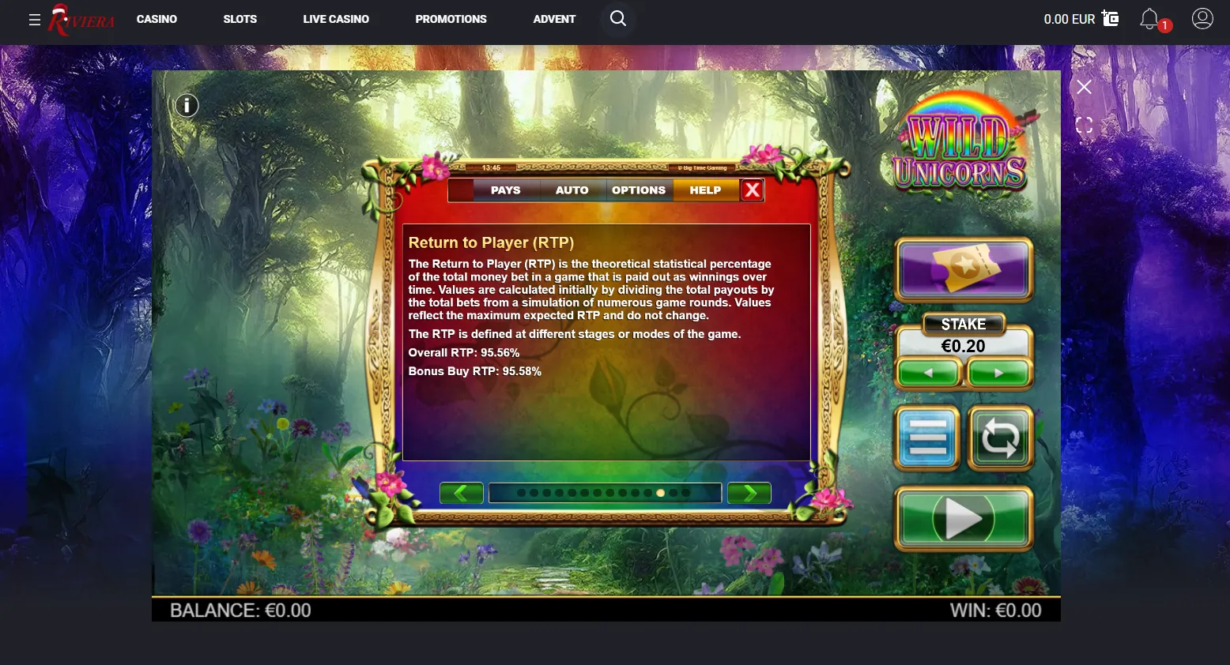Close the help panel with red X
Image resolution: width=1230 pixels, height=665 pixels.
(x=753, y=190)
